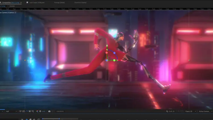Screen dimensions: 213x120
Task: Switch to the Footage (none) tab
Action: tap(59, 3)
